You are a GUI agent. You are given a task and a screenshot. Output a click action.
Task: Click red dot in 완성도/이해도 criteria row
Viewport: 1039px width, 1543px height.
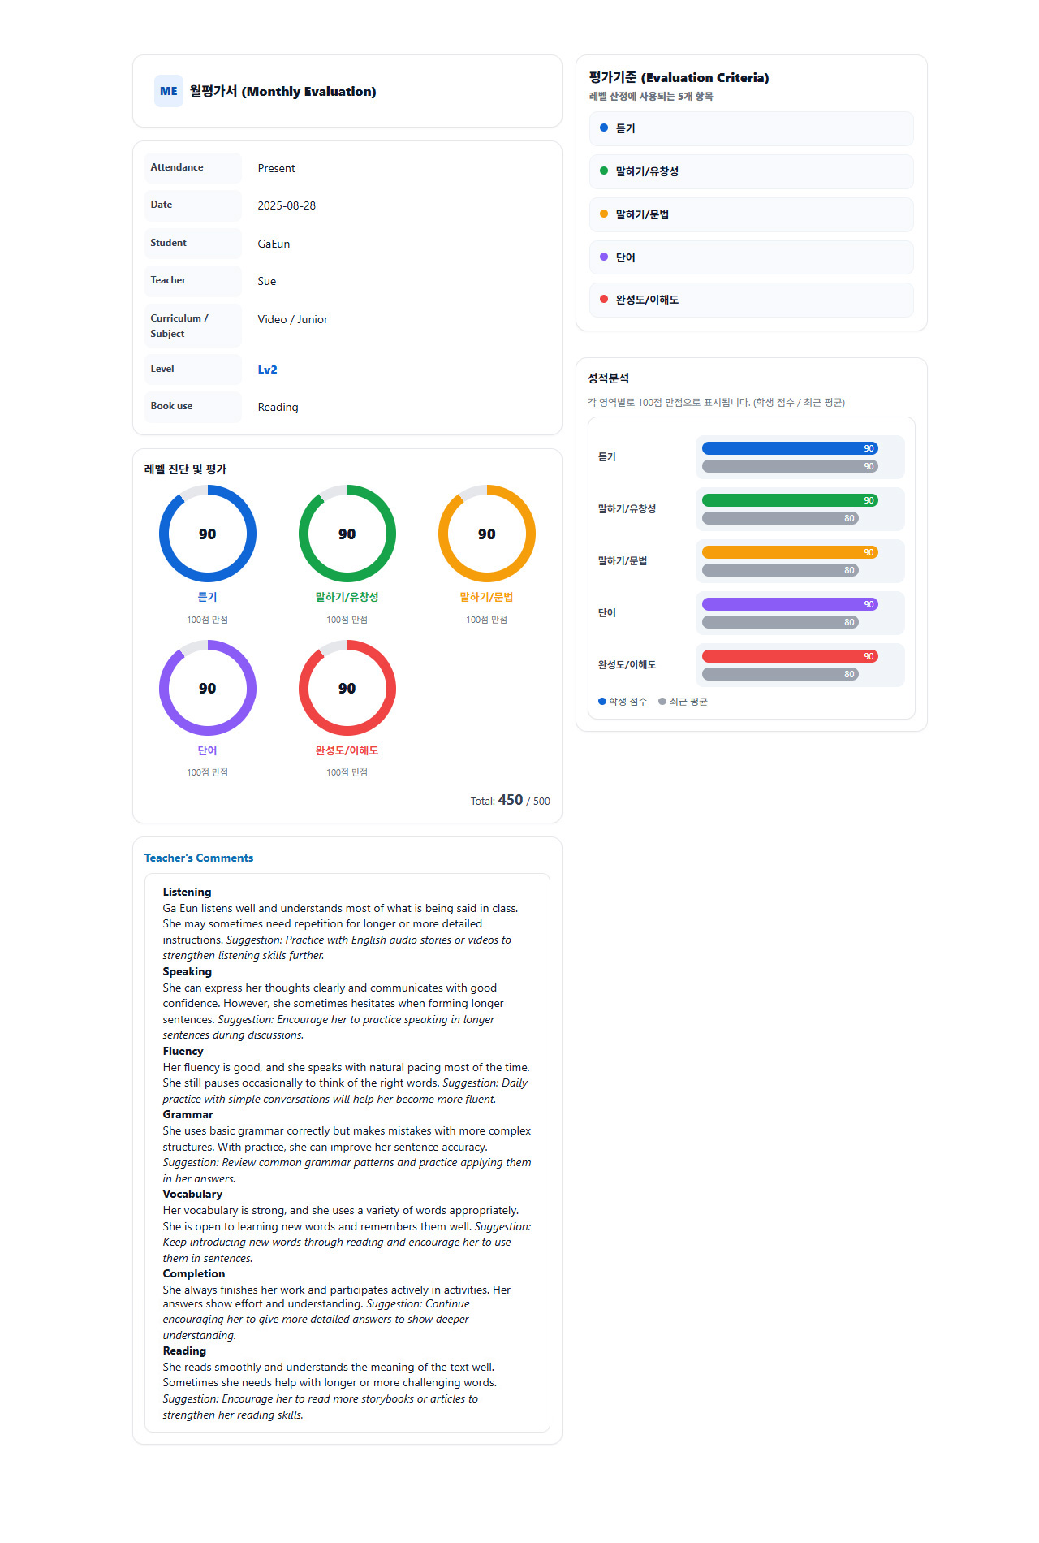603,300
